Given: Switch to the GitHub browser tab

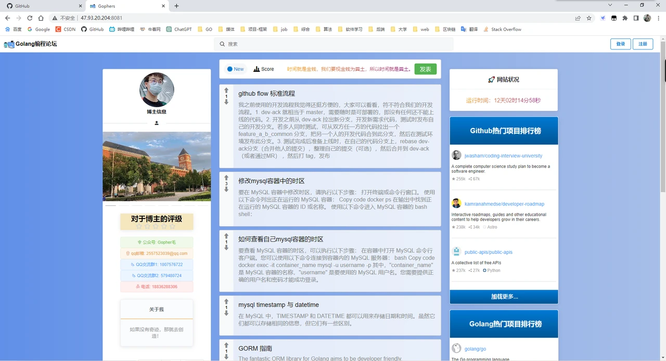Looking at the screenshot, I should coord(43,6).
